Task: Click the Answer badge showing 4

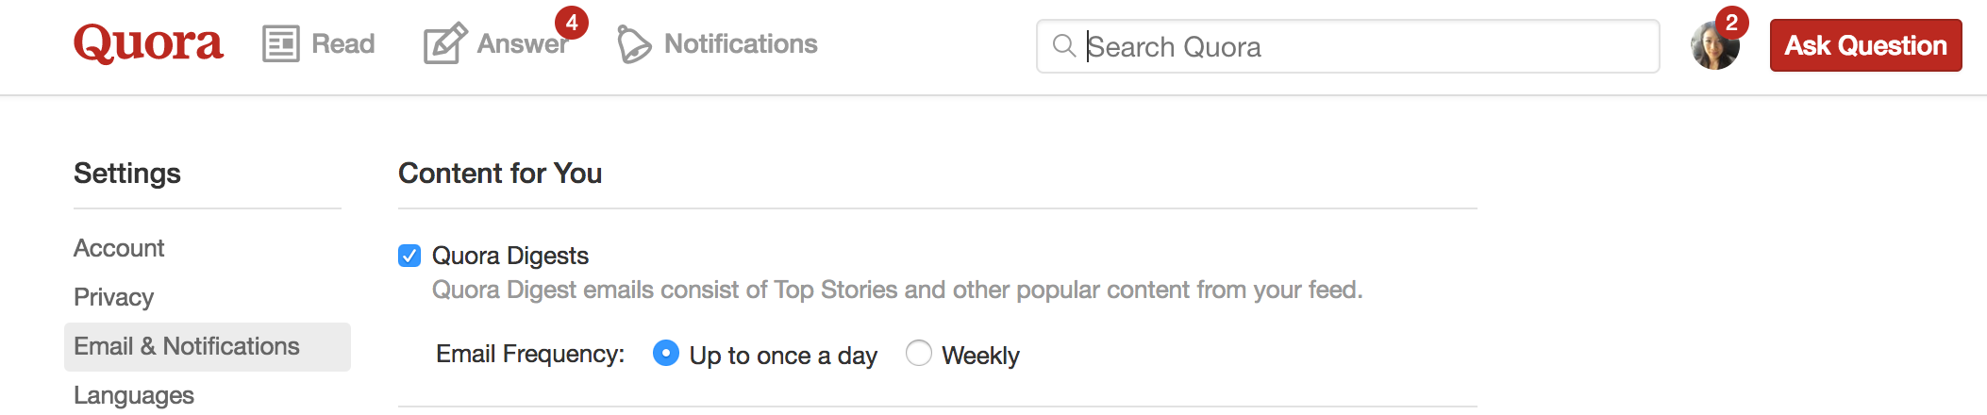Action: click(571, 23)
